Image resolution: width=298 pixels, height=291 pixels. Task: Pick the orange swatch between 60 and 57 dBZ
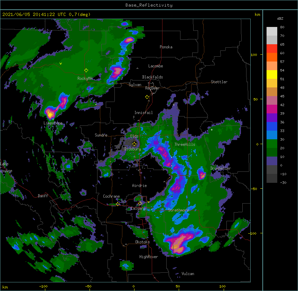[x=272, y=57]
